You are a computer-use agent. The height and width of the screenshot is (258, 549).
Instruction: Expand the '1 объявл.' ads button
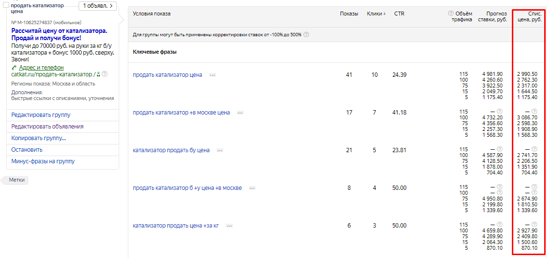(97, 6)
